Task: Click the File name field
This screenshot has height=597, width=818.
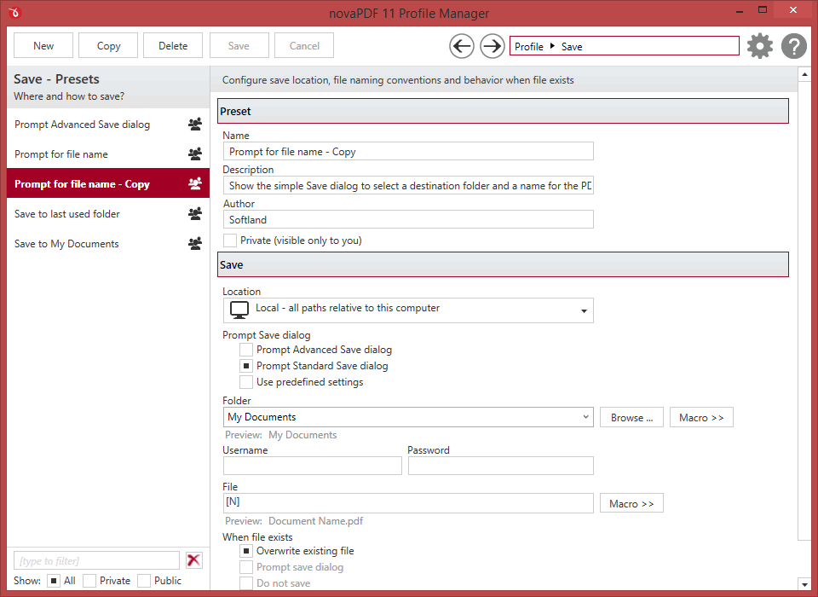Action: (408, 503)
